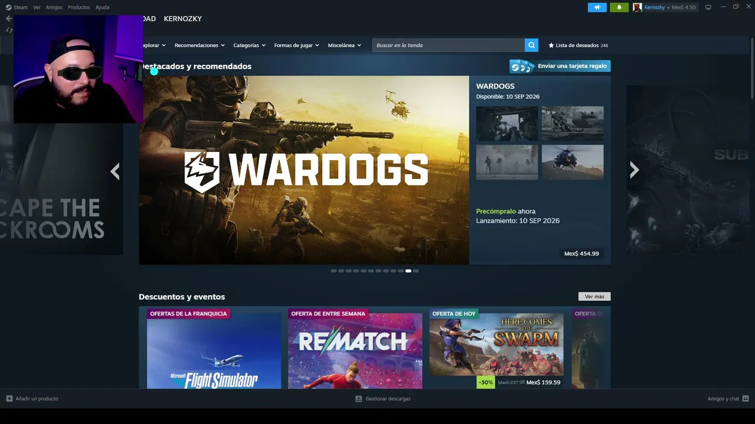This screenshot has height=424, width=755.
Task: Click the Añadir un producto plus icon
Action: click(x=9, y=399)
